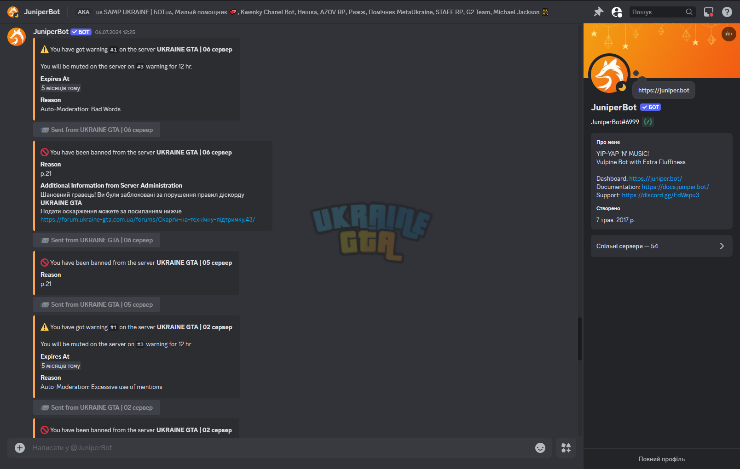Click the JuniperBot header avatar icon
This screenshot has width=740, height=469.
coord(13,12)
